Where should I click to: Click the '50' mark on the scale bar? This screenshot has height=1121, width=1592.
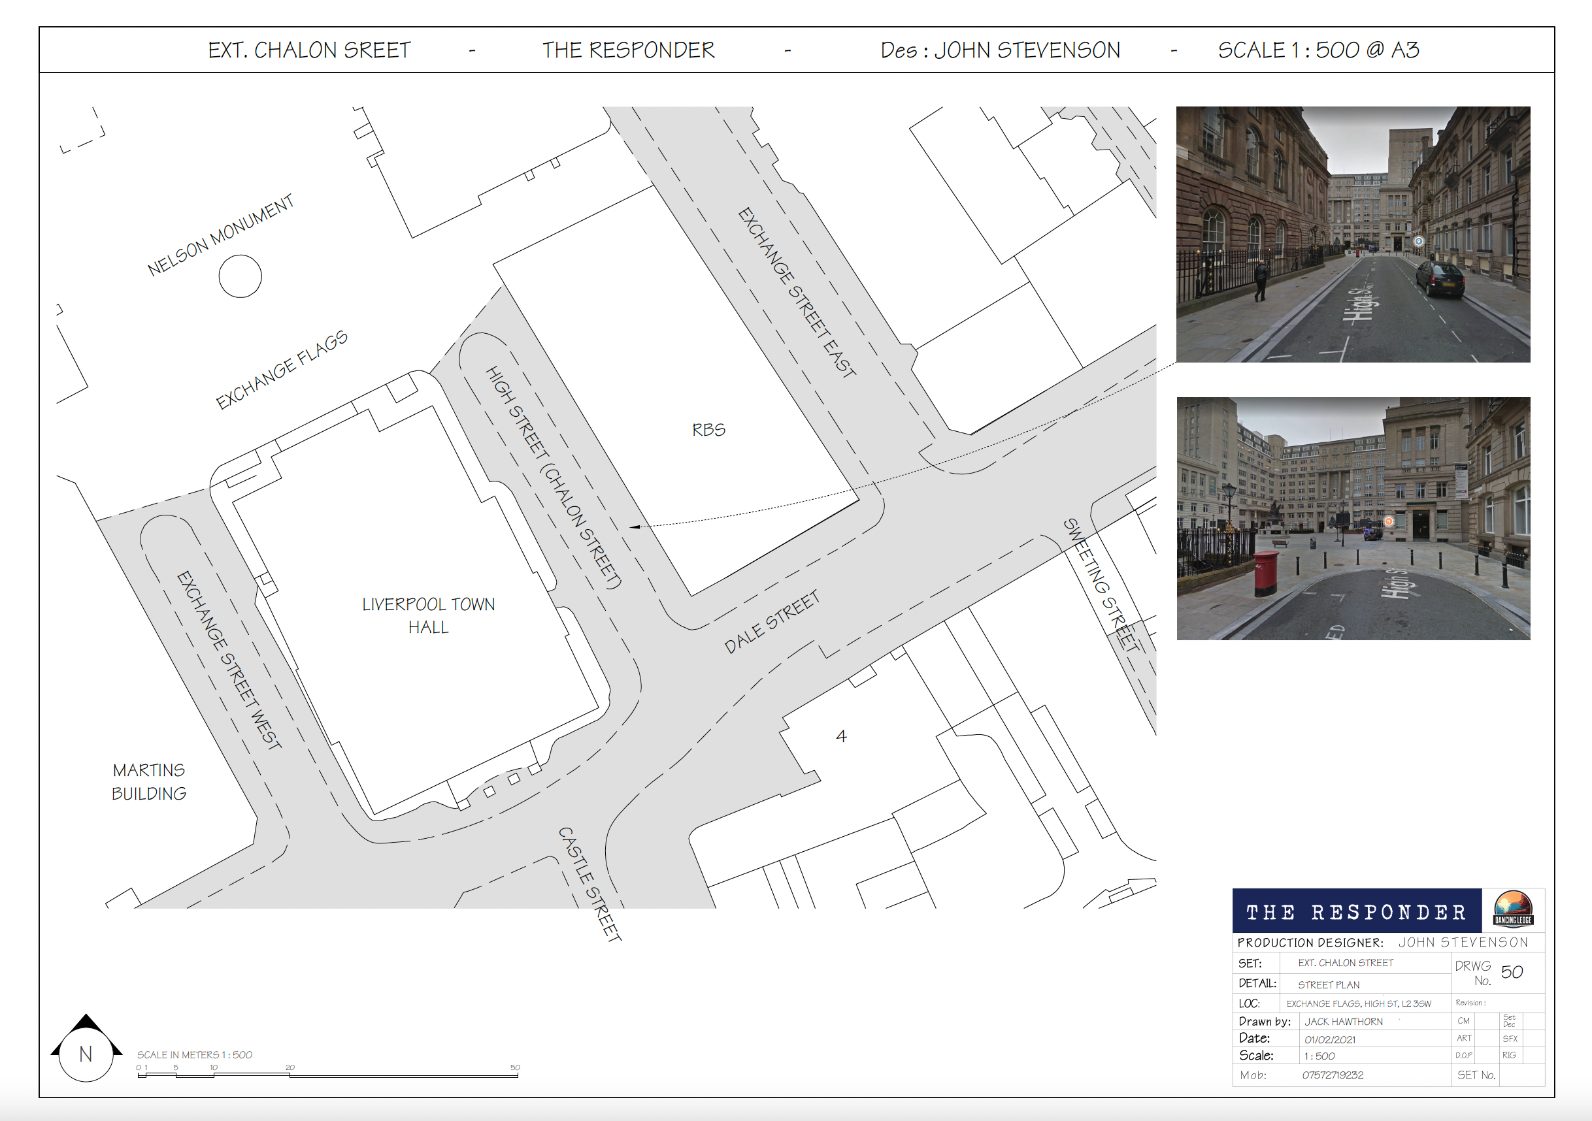(515, 1067)
